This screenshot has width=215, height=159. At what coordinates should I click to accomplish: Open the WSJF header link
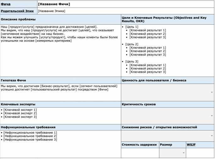[191, 145]
